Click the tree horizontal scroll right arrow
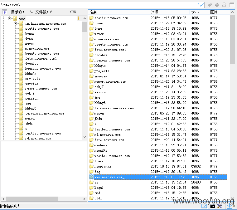237x210 pixels. click(x=84, y=199)
